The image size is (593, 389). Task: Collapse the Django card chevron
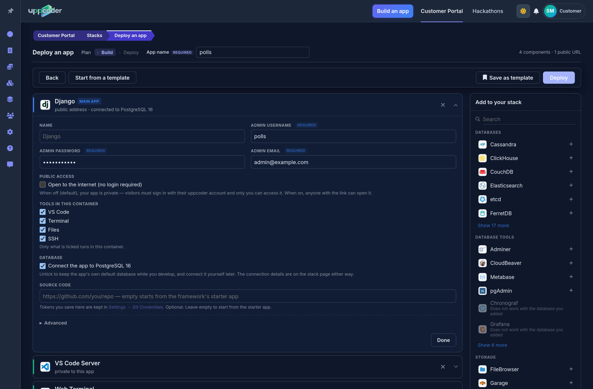coord(456,105)
